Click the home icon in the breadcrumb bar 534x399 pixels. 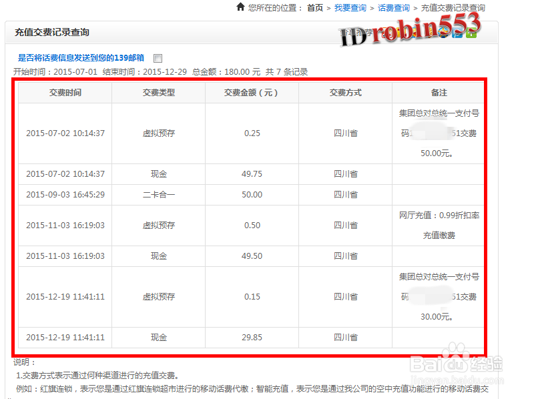pos(240,7)
